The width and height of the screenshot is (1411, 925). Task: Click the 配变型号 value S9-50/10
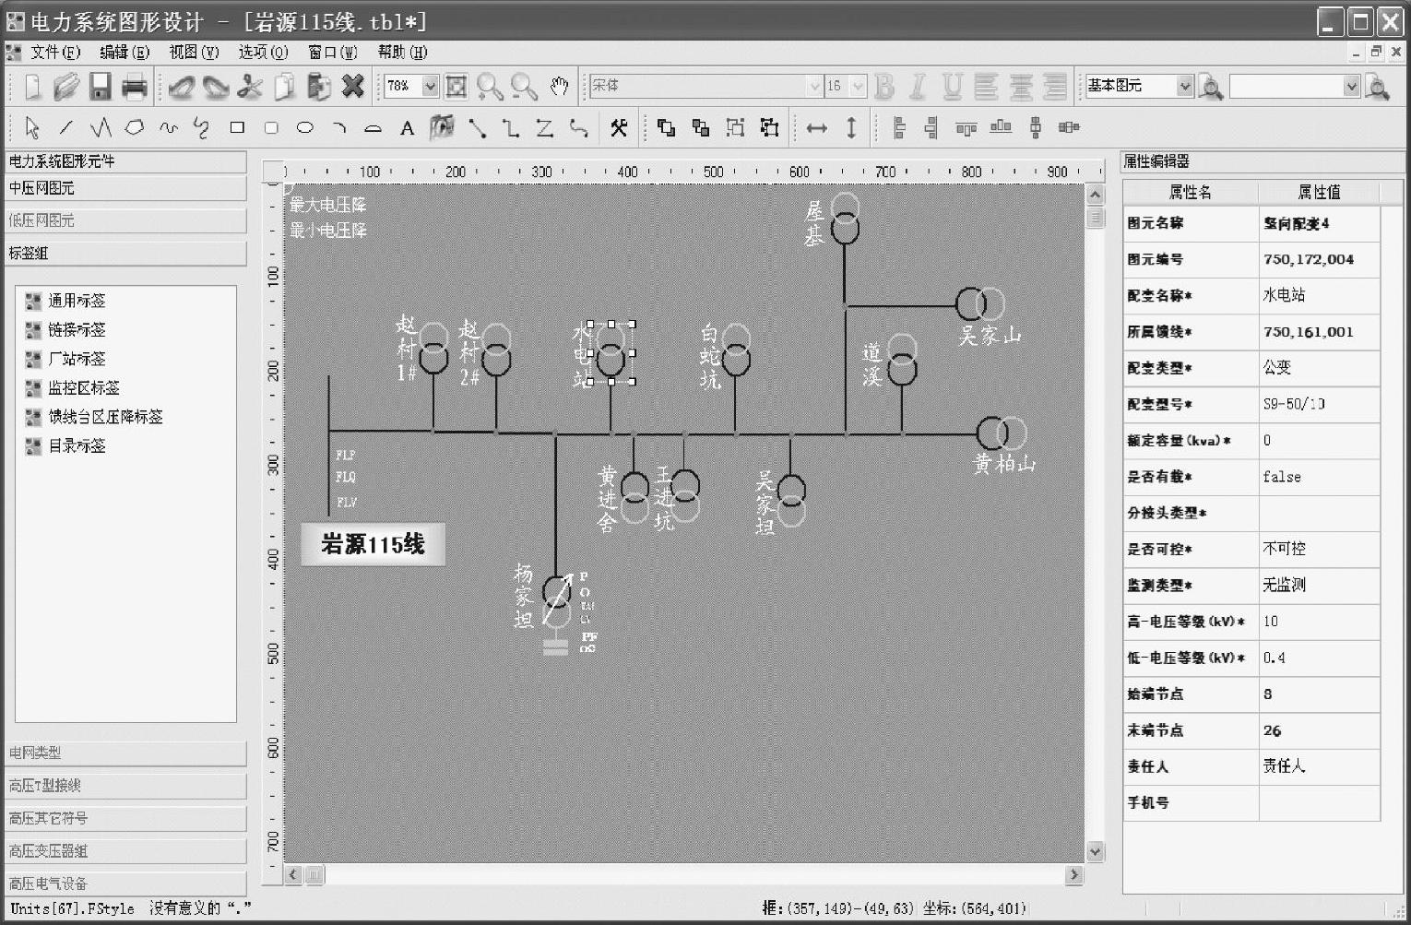click(x=1319, y=404)
